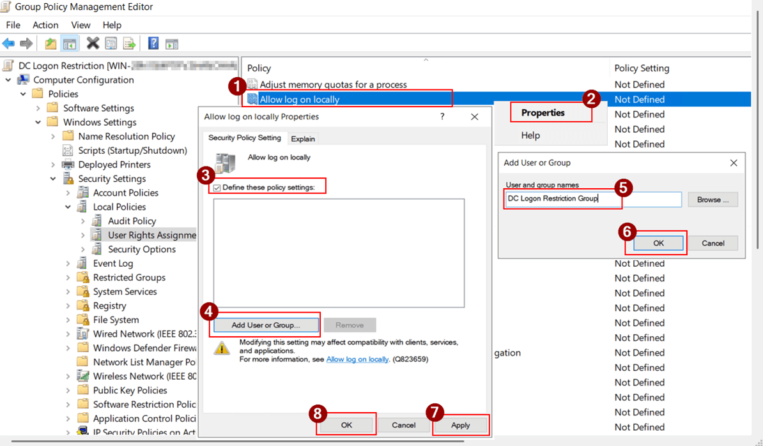
Task: Open the File menu
Action: [13, 25]
